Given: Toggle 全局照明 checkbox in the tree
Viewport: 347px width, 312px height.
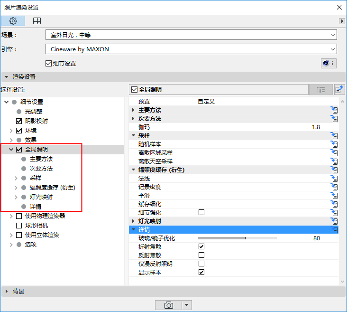Looking at the screenshot, I should click(x=19, y=150).
